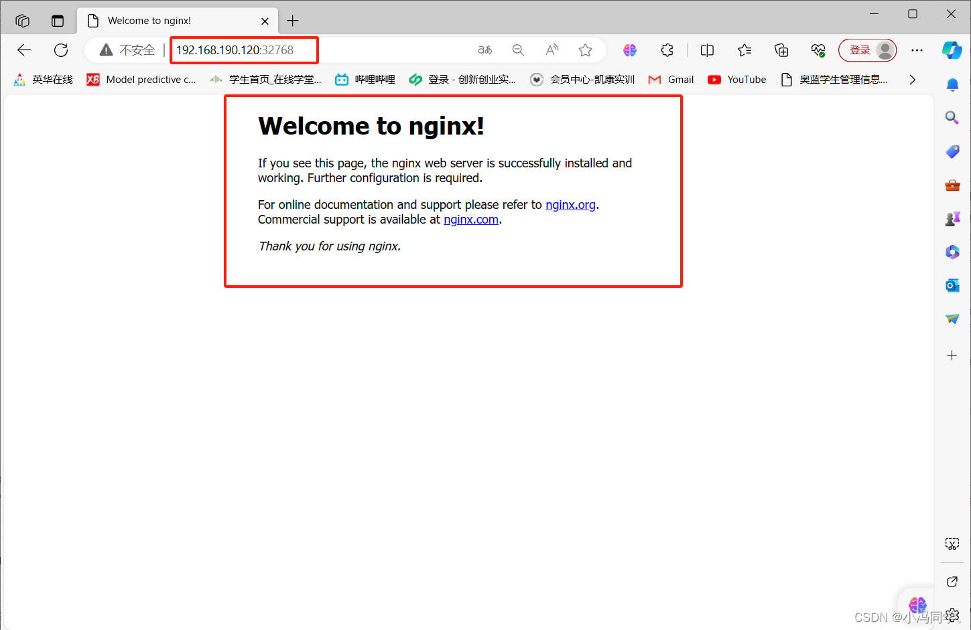Toggle the vertical tabs icon
Screen dimensions: 971x630
tap(58, 21)
